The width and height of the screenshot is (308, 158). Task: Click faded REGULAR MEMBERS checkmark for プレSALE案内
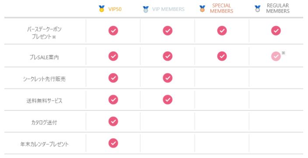tap(276, 56)
